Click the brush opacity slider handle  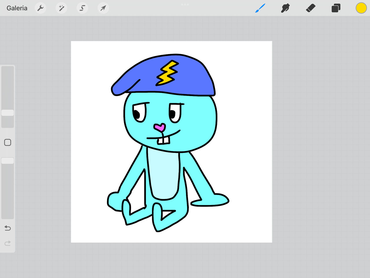(8, 161)
